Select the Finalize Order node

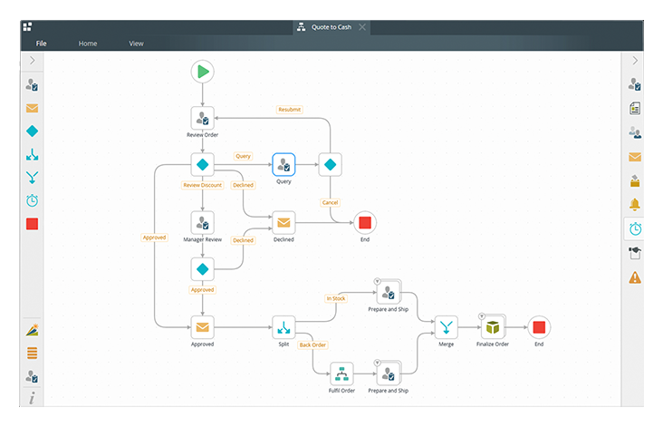pyautogui.click(x=493, y=327)
